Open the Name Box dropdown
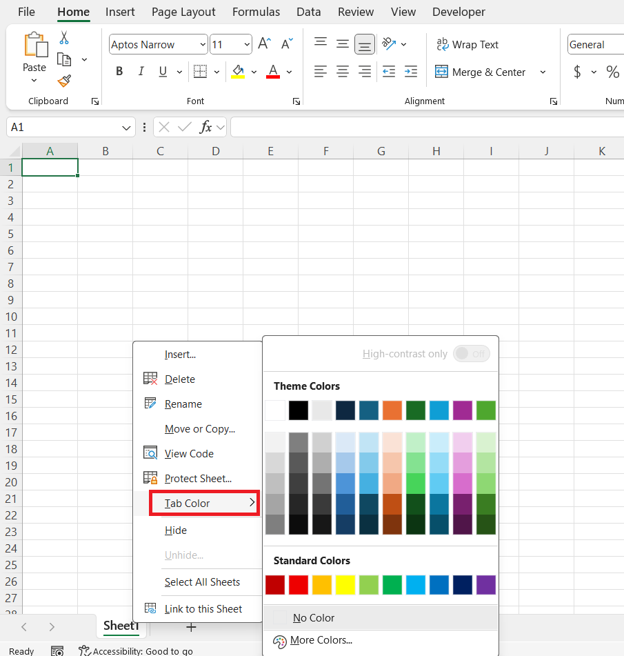The width and height of the screenshot is (624, 656). click(x=126, y=128)
